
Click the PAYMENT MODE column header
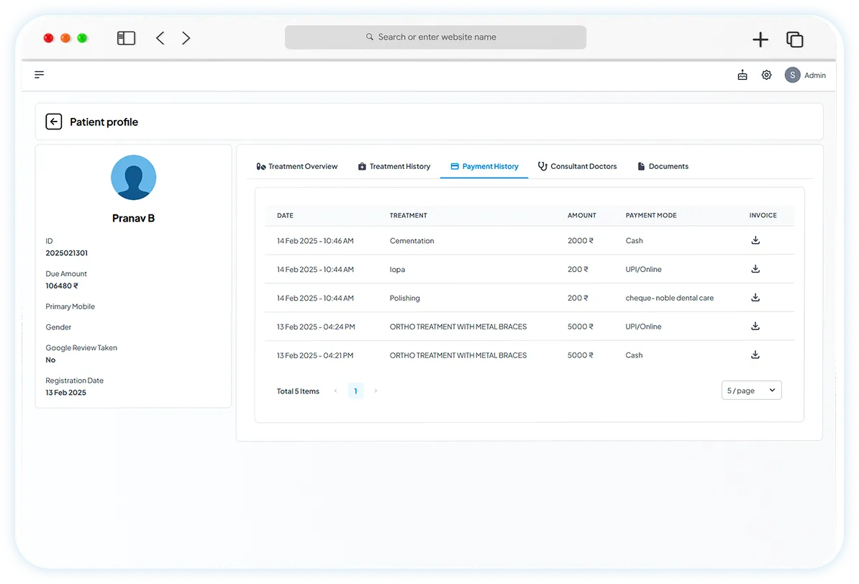tap(651, 216)
